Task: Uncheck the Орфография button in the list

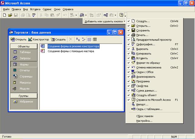Action: click(129, 44)
